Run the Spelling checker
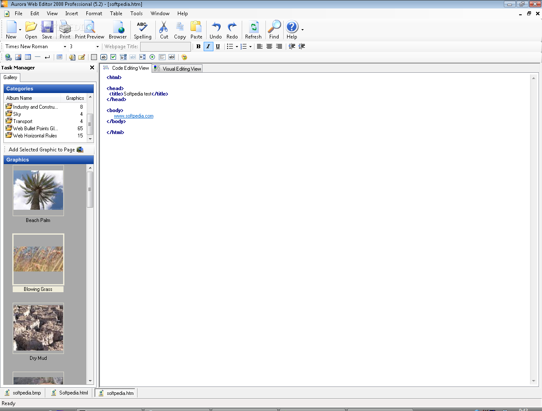The height and width of the screenshot is (411, 542). pyautogui.click(x=142, y=30)
